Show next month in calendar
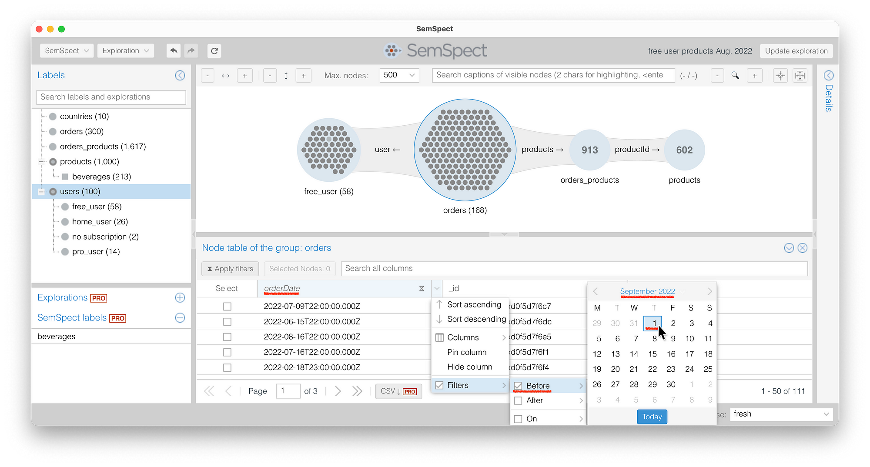 (x=709, y=291)
